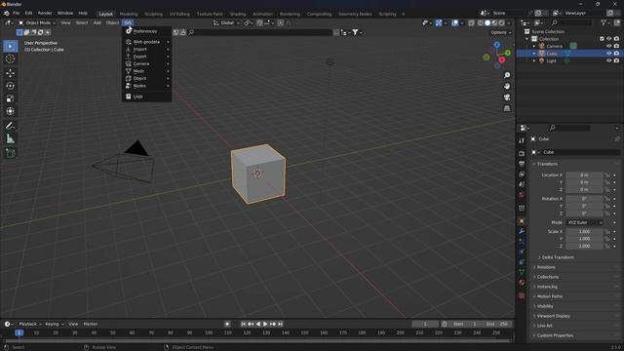Click the zoom viewport magnifier icon
This screenshot has width=624, height=351.
point(507,75)
